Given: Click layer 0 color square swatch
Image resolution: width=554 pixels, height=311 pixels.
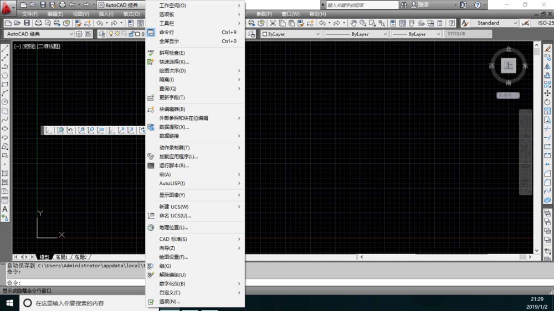Looking at the screenshot, I should click(x=137, y=34).
